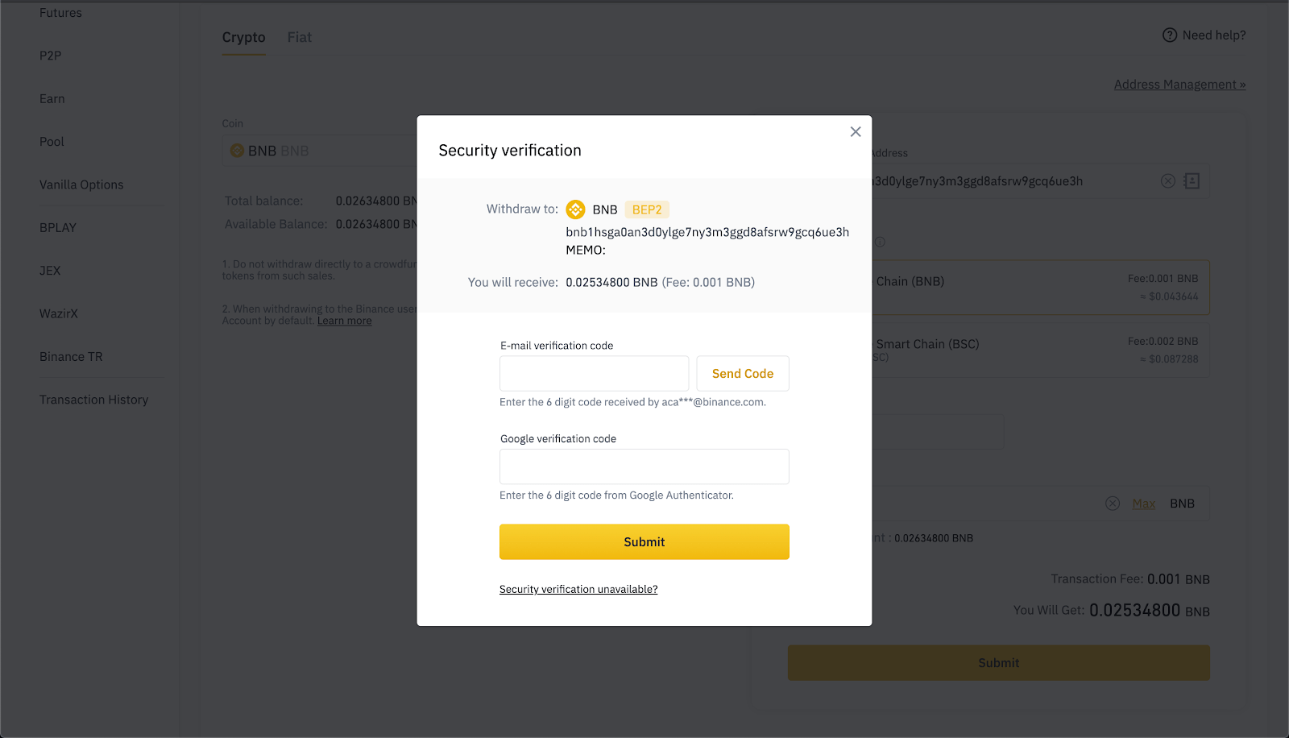Screen dimensions: 1289x738
Task: Click the E-mail verification code input field
Action: pyautogui.click(x=594, y=373)
